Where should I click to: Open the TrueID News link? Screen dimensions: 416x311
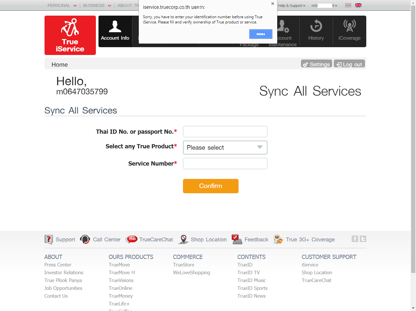252,296
